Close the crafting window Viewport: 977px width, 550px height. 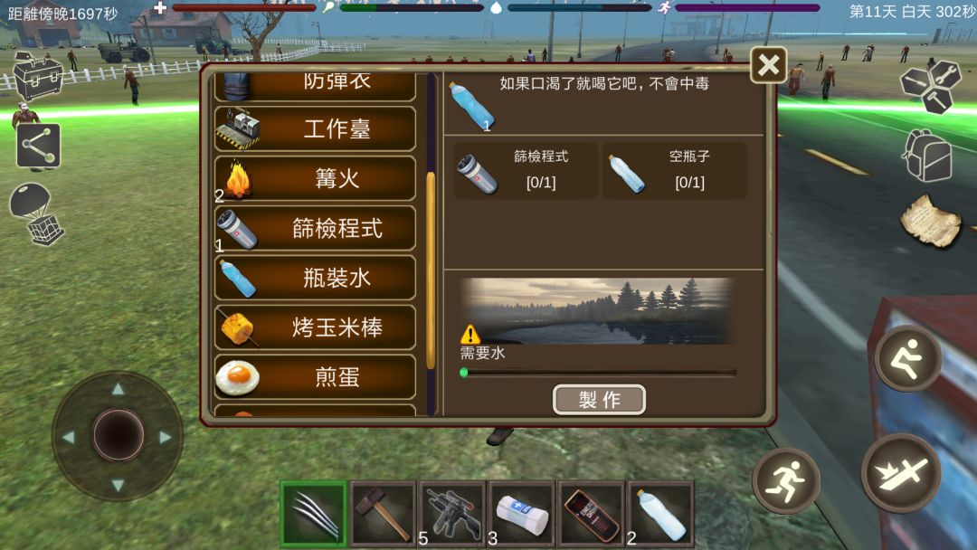[x=768, y=65]
